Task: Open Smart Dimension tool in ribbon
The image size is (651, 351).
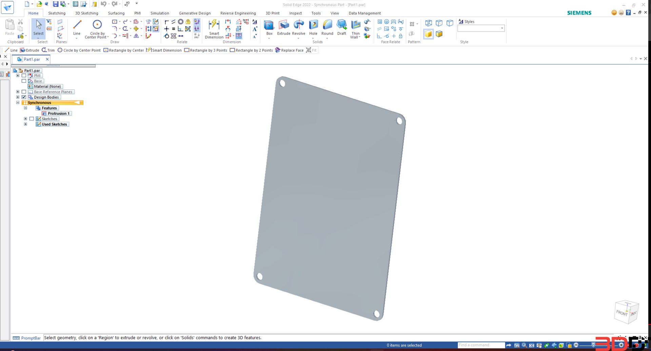Action: click(x=214, y=29)
